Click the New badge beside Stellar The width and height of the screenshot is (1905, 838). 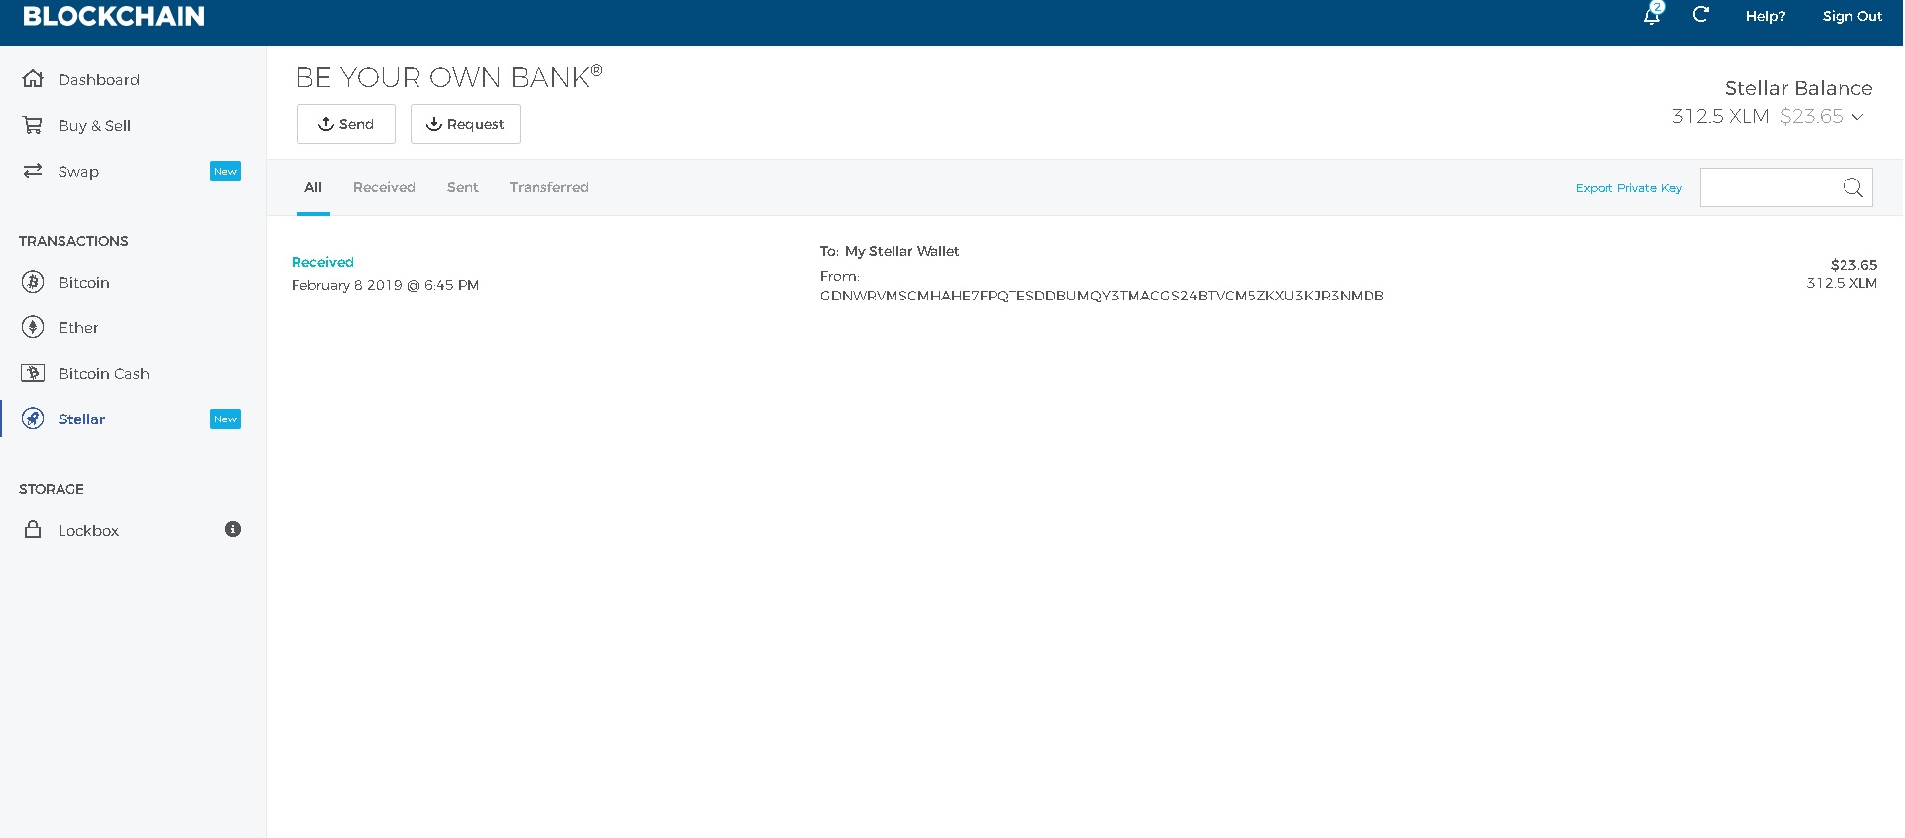click(225, 419)
